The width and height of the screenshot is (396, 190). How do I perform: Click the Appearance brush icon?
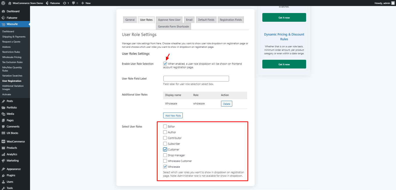pyautogui.click(x=3, y=169)
